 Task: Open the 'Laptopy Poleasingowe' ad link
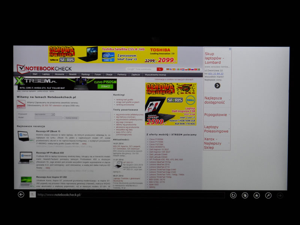point(216,129)
